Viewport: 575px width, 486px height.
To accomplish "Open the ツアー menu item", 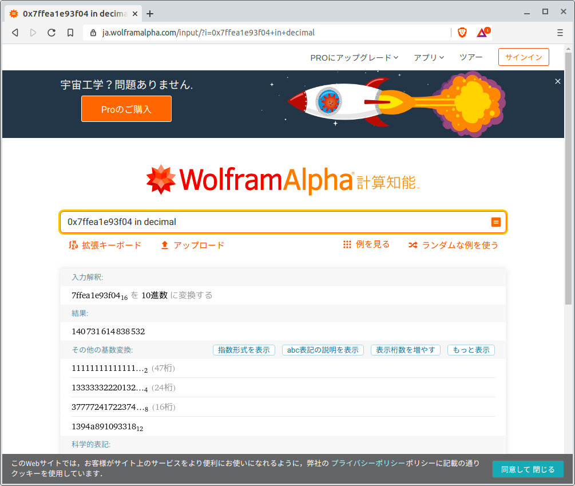I will [x=471, y=57].
